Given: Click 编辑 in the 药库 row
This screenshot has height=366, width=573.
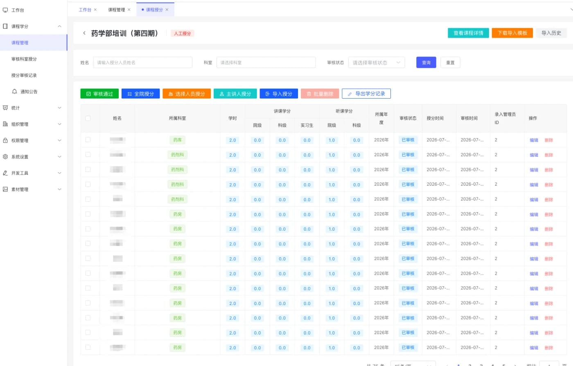Looking at the screenshot, I should pyautogui.click(x=534, y=140).
